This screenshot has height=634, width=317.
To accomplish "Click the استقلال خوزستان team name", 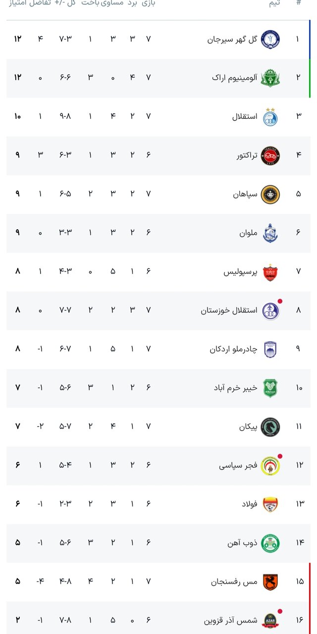I will 229,311.
